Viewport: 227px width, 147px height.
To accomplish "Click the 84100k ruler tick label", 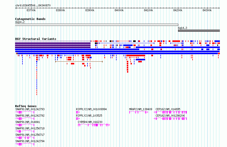I will [148, 10].
